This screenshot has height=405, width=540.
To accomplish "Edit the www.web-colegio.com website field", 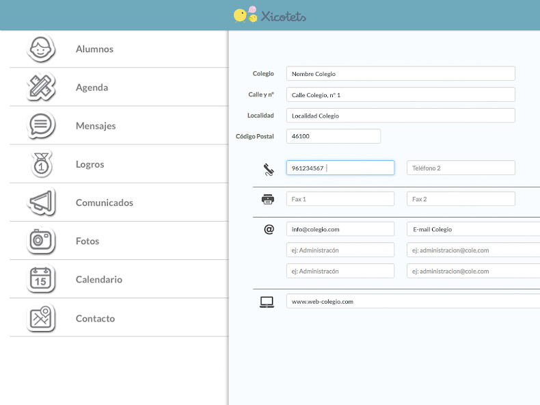I will tap(414, 301).
